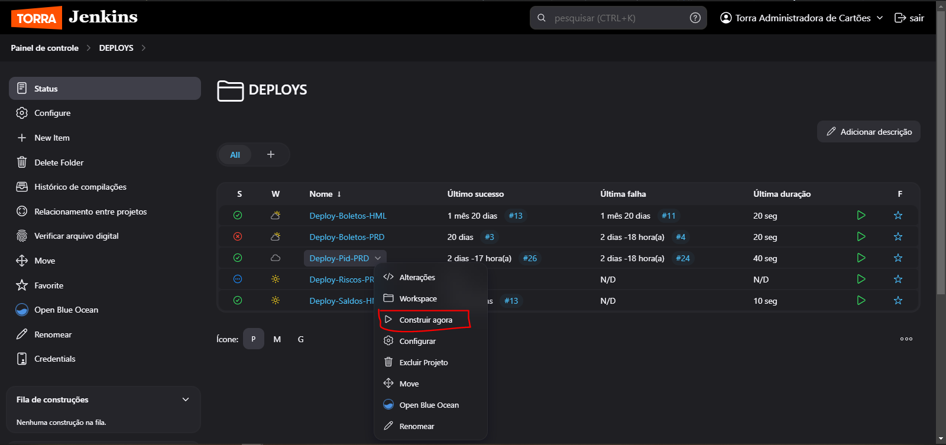This screenshot has height=445, width=946.
Task: Toggle the Deploy-Pid-PRD dropdown chevron
Action: [378, 258]
